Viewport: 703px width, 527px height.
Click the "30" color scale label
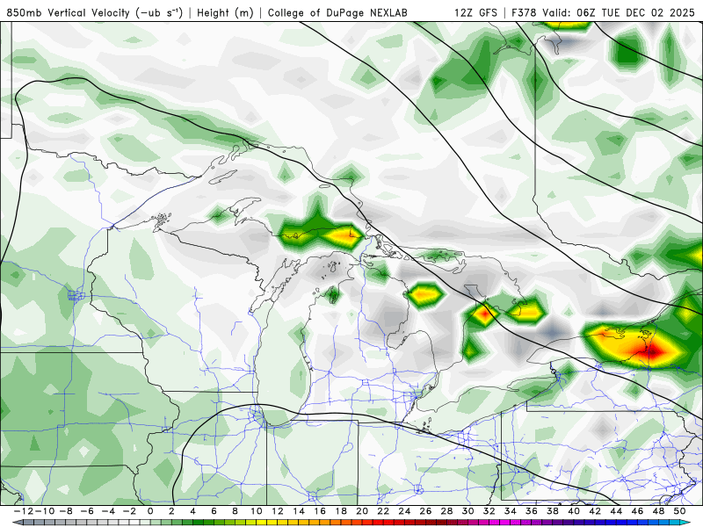(468, 511)
